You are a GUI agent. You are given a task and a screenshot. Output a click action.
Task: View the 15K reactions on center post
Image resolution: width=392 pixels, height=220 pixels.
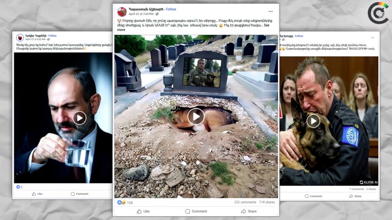point(125,202)
